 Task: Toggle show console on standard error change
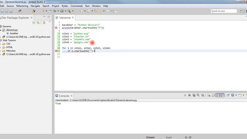click(222, 95)
